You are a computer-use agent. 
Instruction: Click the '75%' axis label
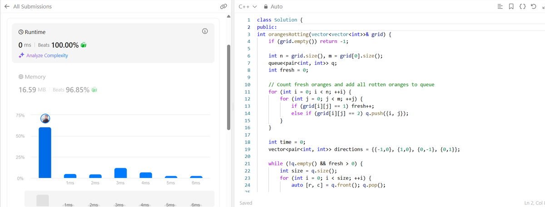click(21, 116)
